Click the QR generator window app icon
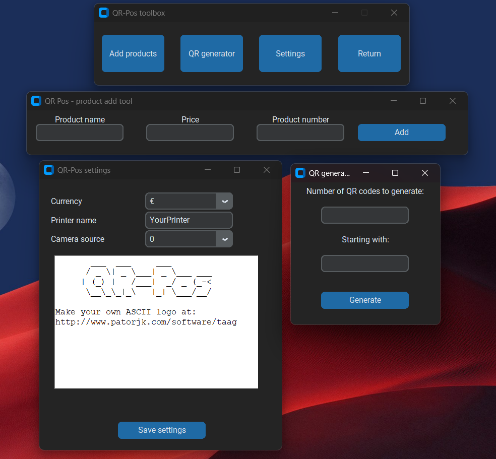This screenshot has width=496, height=459. pyautogui.click(x=300, y=172)
